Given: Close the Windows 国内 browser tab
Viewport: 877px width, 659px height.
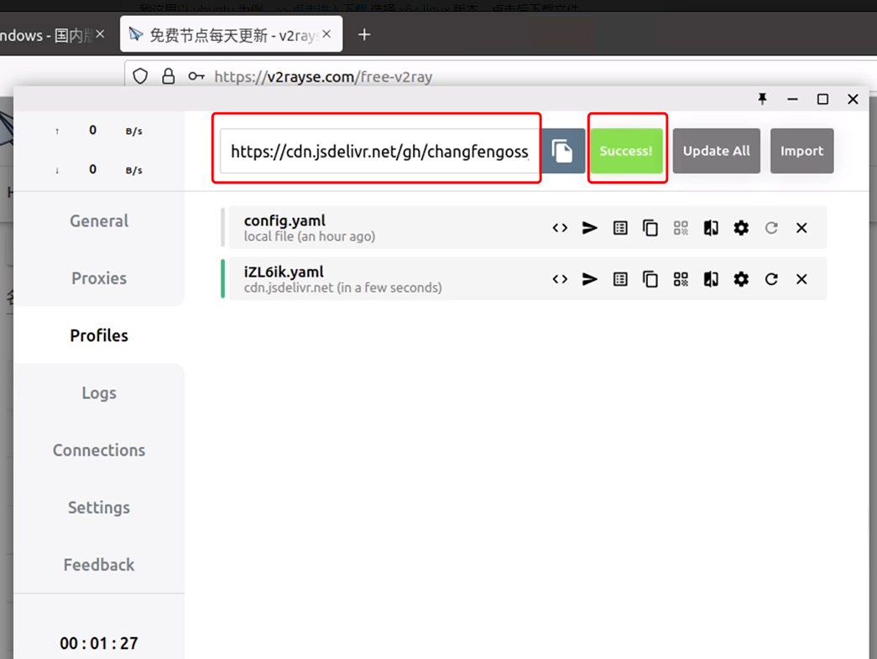Looking at the screenshot, I should [100, 34].
